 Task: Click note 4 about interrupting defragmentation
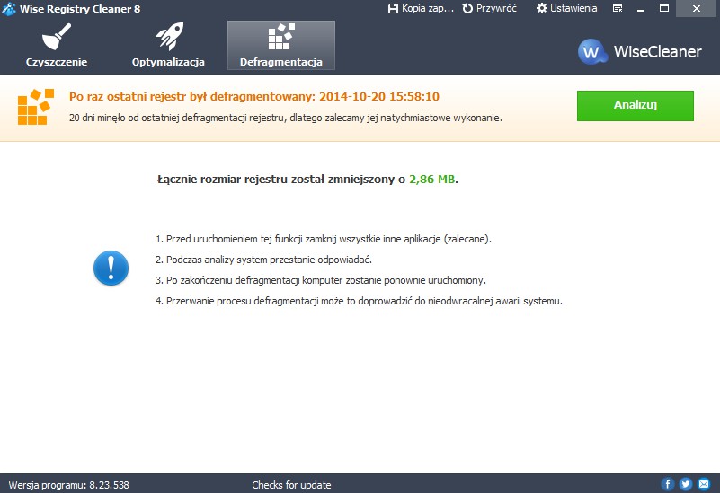click(x=359, y=301)
